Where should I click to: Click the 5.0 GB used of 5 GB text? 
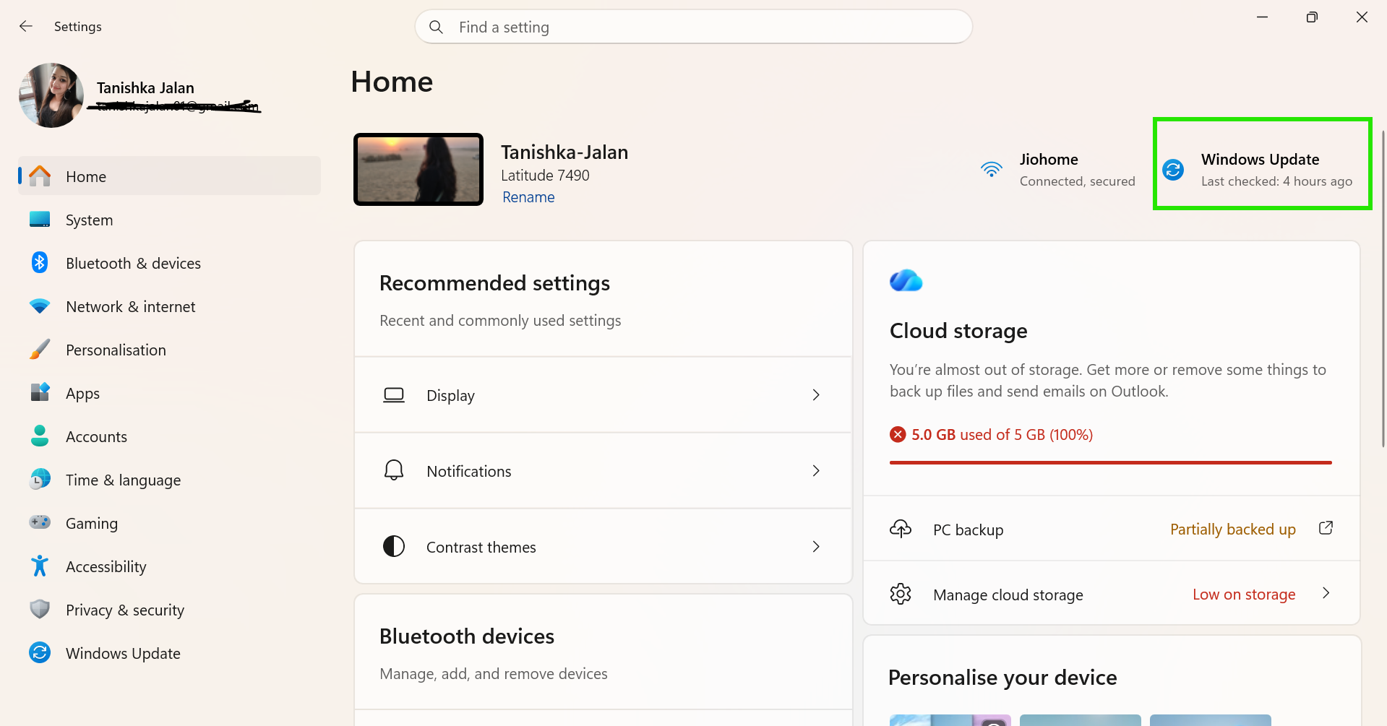(1002, 435)
